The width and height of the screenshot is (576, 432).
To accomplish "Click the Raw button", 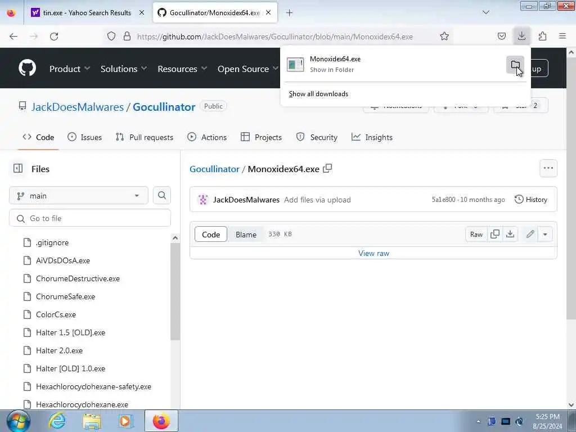I will [x=476, y=235].
